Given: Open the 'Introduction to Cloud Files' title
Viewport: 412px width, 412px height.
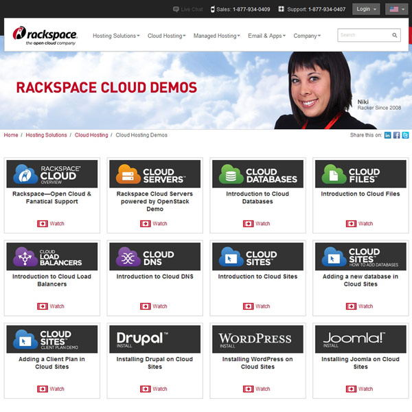Looking at the screenshot, I should [x=360, y=194].
